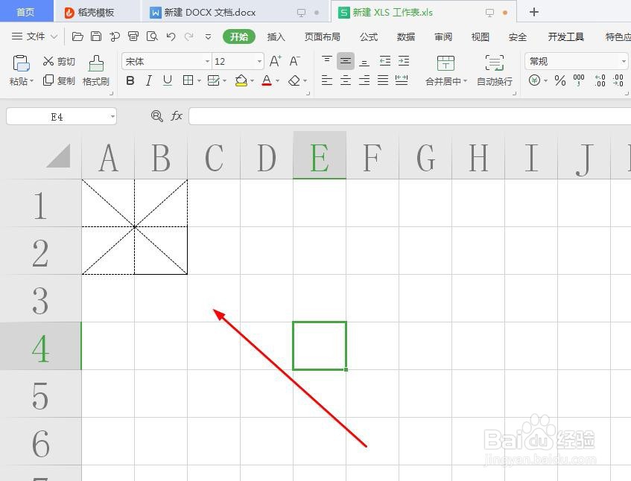
Task: Add a new document tab with plus
Action: [x=533, y=12]
